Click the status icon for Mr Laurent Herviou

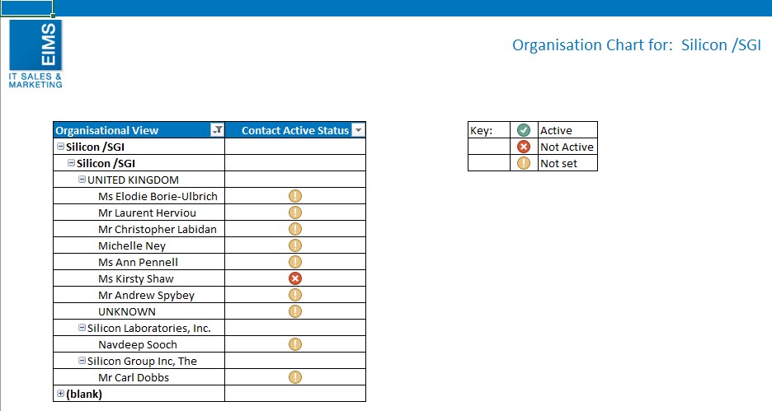(x=295, y=213)
